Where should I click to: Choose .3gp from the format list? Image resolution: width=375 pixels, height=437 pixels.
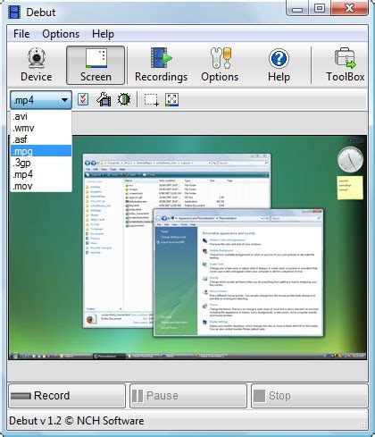pos(41,163)
